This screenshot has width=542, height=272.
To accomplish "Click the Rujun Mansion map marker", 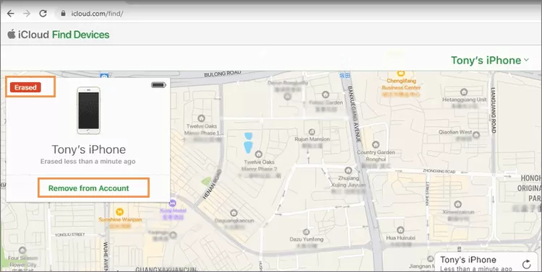I will pyautogui.click(x=311, y=132).
